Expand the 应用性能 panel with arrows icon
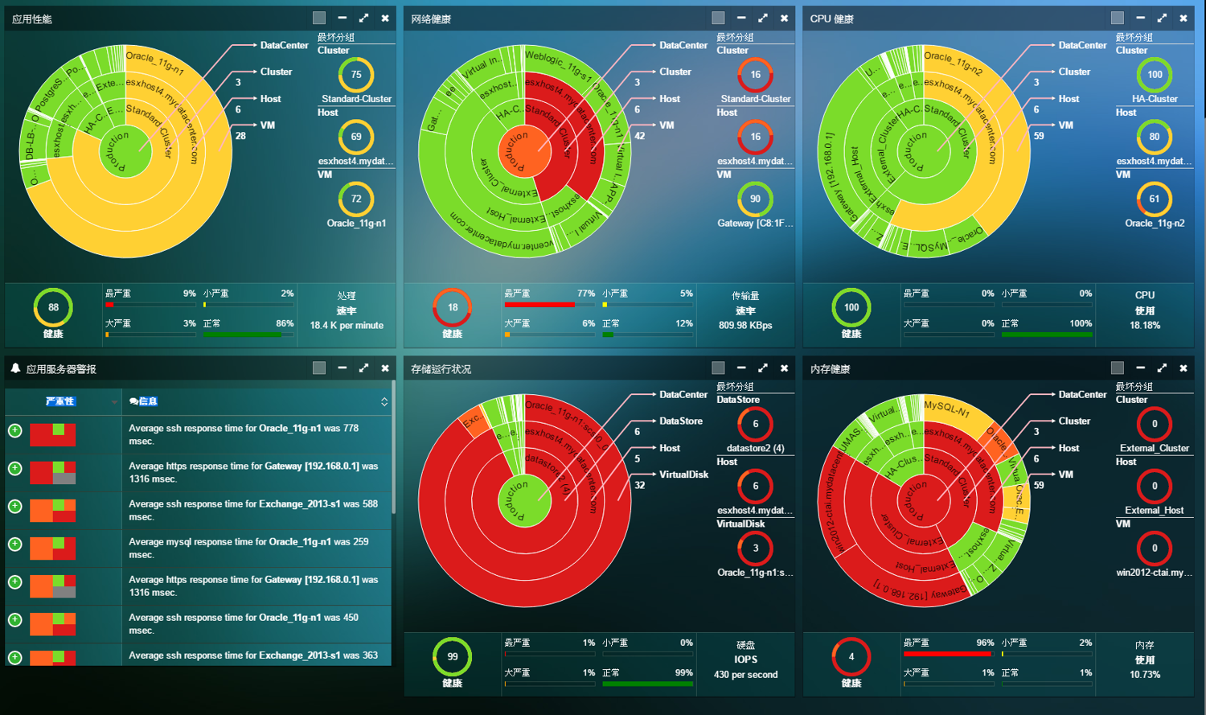 click(363, 18)
